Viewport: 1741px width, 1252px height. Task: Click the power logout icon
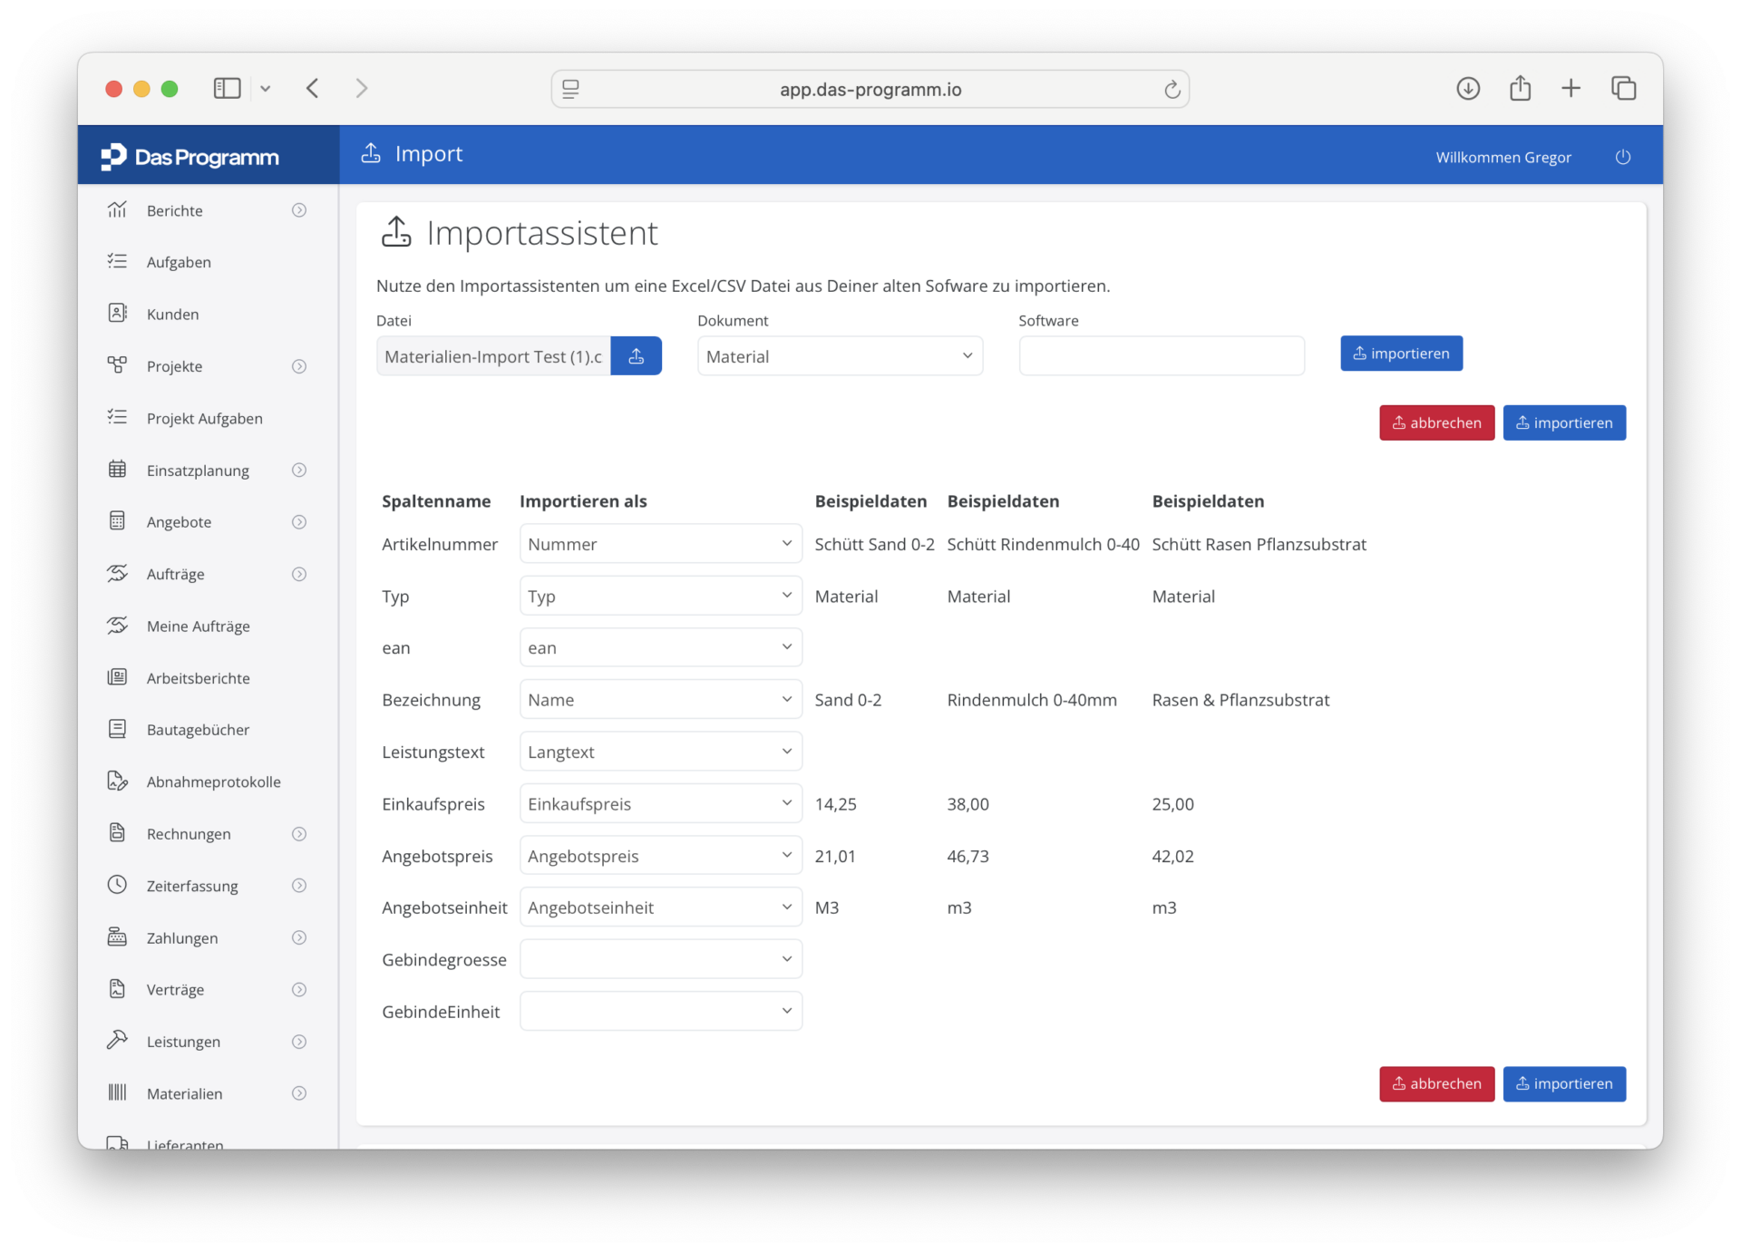pos(1622,157)
